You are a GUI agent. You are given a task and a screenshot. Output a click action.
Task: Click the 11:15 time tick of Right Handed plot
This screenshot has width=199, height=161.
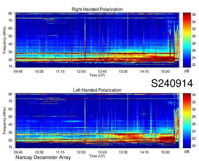point(60,71)
